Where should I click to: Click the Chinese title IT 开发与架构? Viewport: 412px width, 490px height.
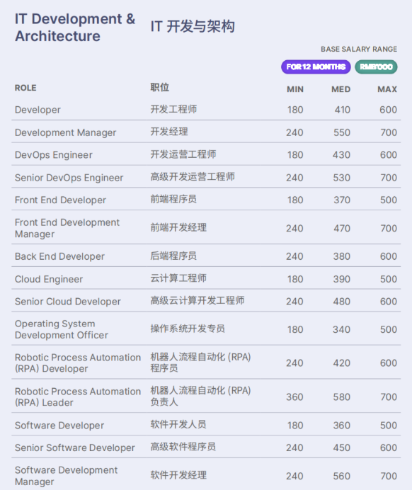click(193, 26)
